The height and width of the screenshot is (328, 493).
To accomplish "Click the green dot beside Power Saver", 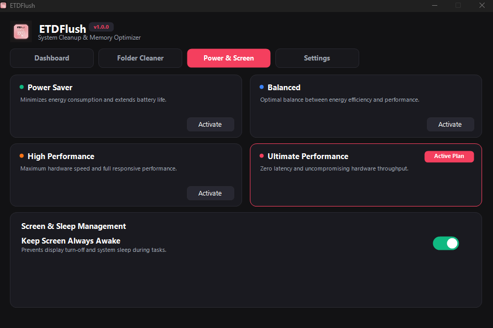I will [22, 87].
